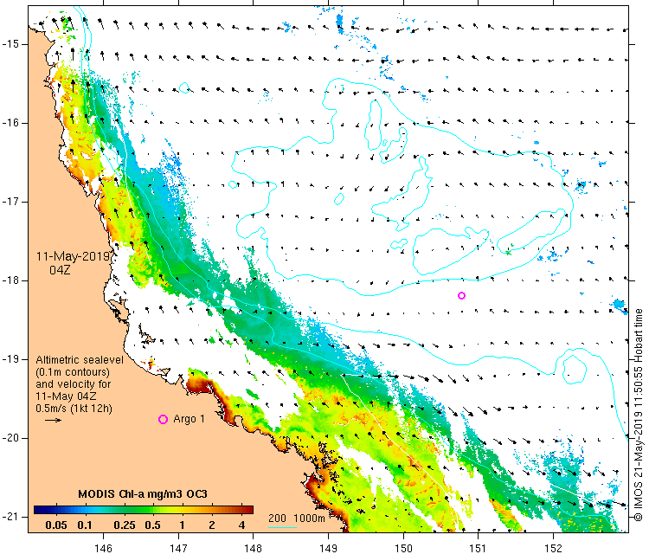
Task: Click colorbar value label '0.5'
Action: tap(152, 525)
